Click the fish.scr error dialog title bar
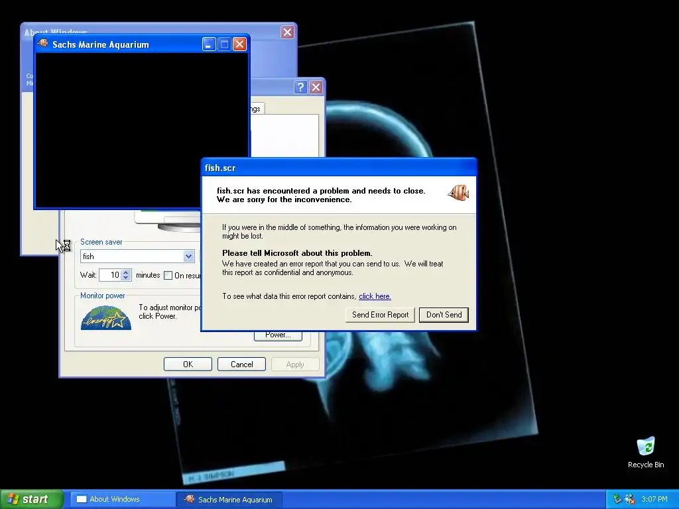The image size is (679, 509). tap(339, 168)
